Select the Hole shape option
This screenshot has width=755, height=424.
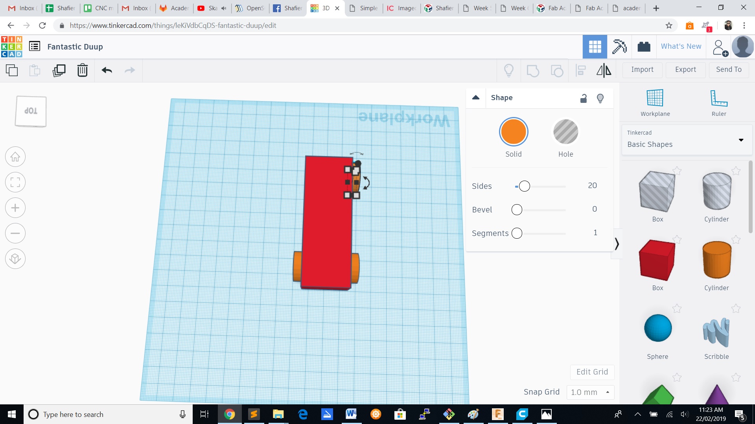[565, 132]
